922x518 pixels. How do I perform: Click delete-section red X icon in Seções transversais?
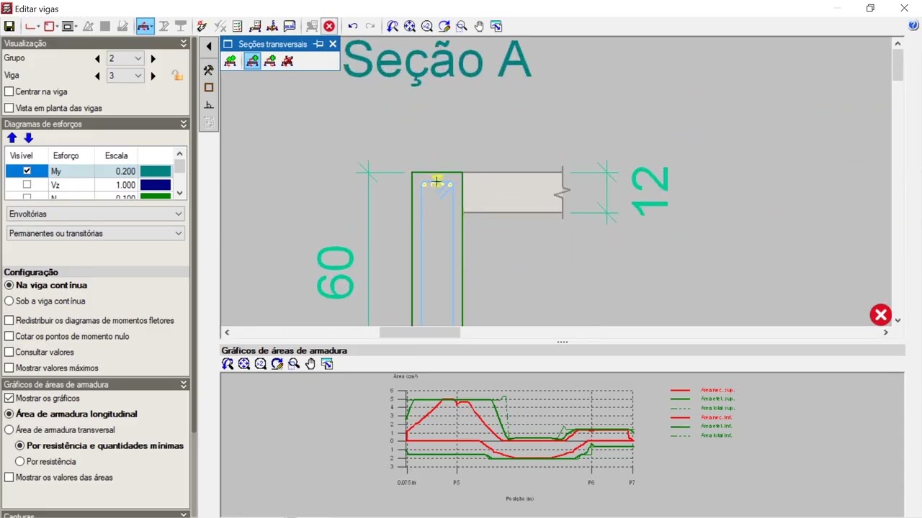coord(287,61)
